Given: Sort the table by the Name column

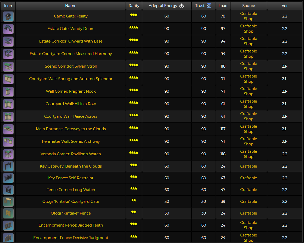Looking at the screenshot, I should 71,6.
